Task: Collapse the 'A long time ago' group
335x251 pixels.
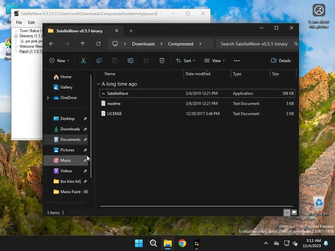Action: 98,84
